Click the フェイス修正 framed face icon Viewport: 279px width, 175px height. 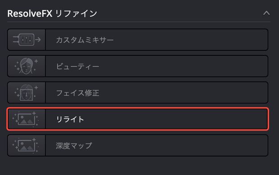26,92
